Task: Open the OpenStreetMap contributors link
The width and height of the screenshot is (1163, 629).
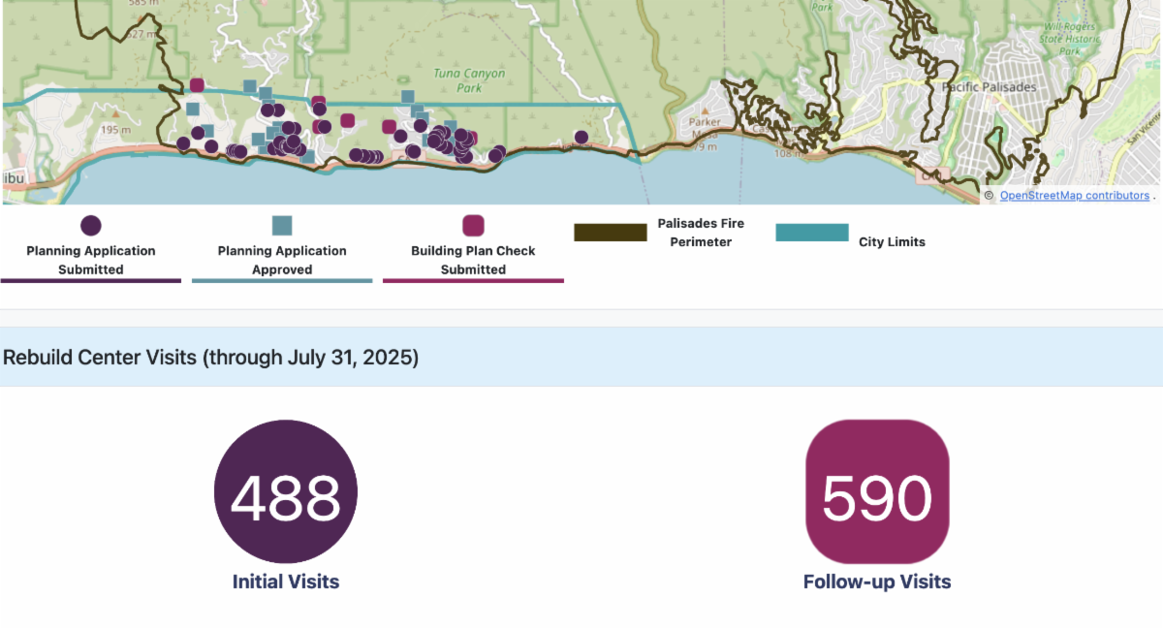Action: tap(1074, 196)
